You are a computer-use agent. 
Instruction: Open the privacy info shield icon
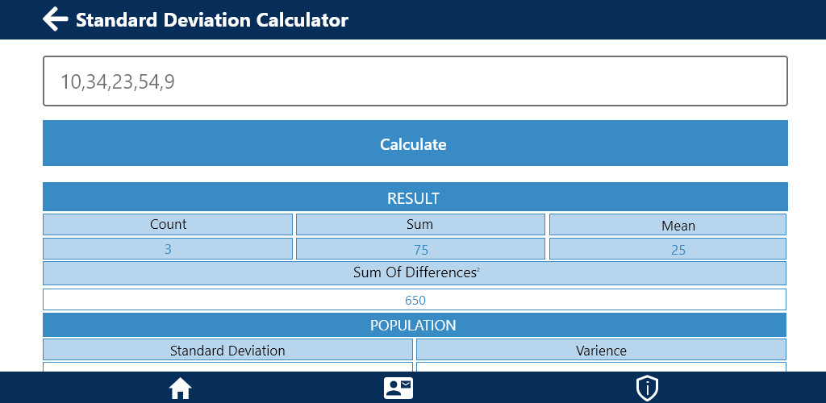pyautogui.click(x=647, y=388)
